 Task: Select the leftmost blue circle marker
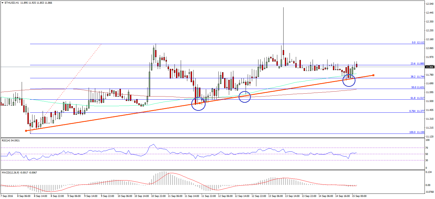(x=198, y=104)
